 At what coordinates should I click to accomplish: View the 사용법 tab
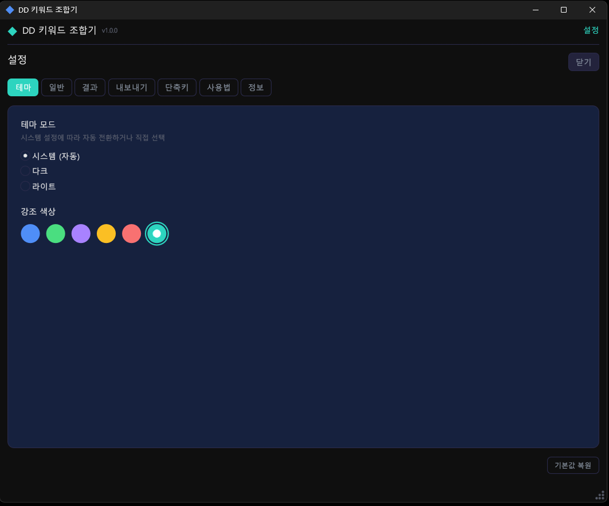click(218, 88)
